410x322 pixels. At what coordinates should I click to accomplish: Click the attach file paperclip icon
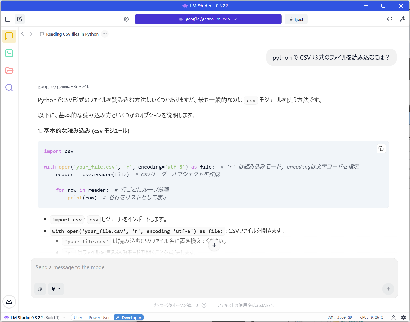tap(40, 289)
